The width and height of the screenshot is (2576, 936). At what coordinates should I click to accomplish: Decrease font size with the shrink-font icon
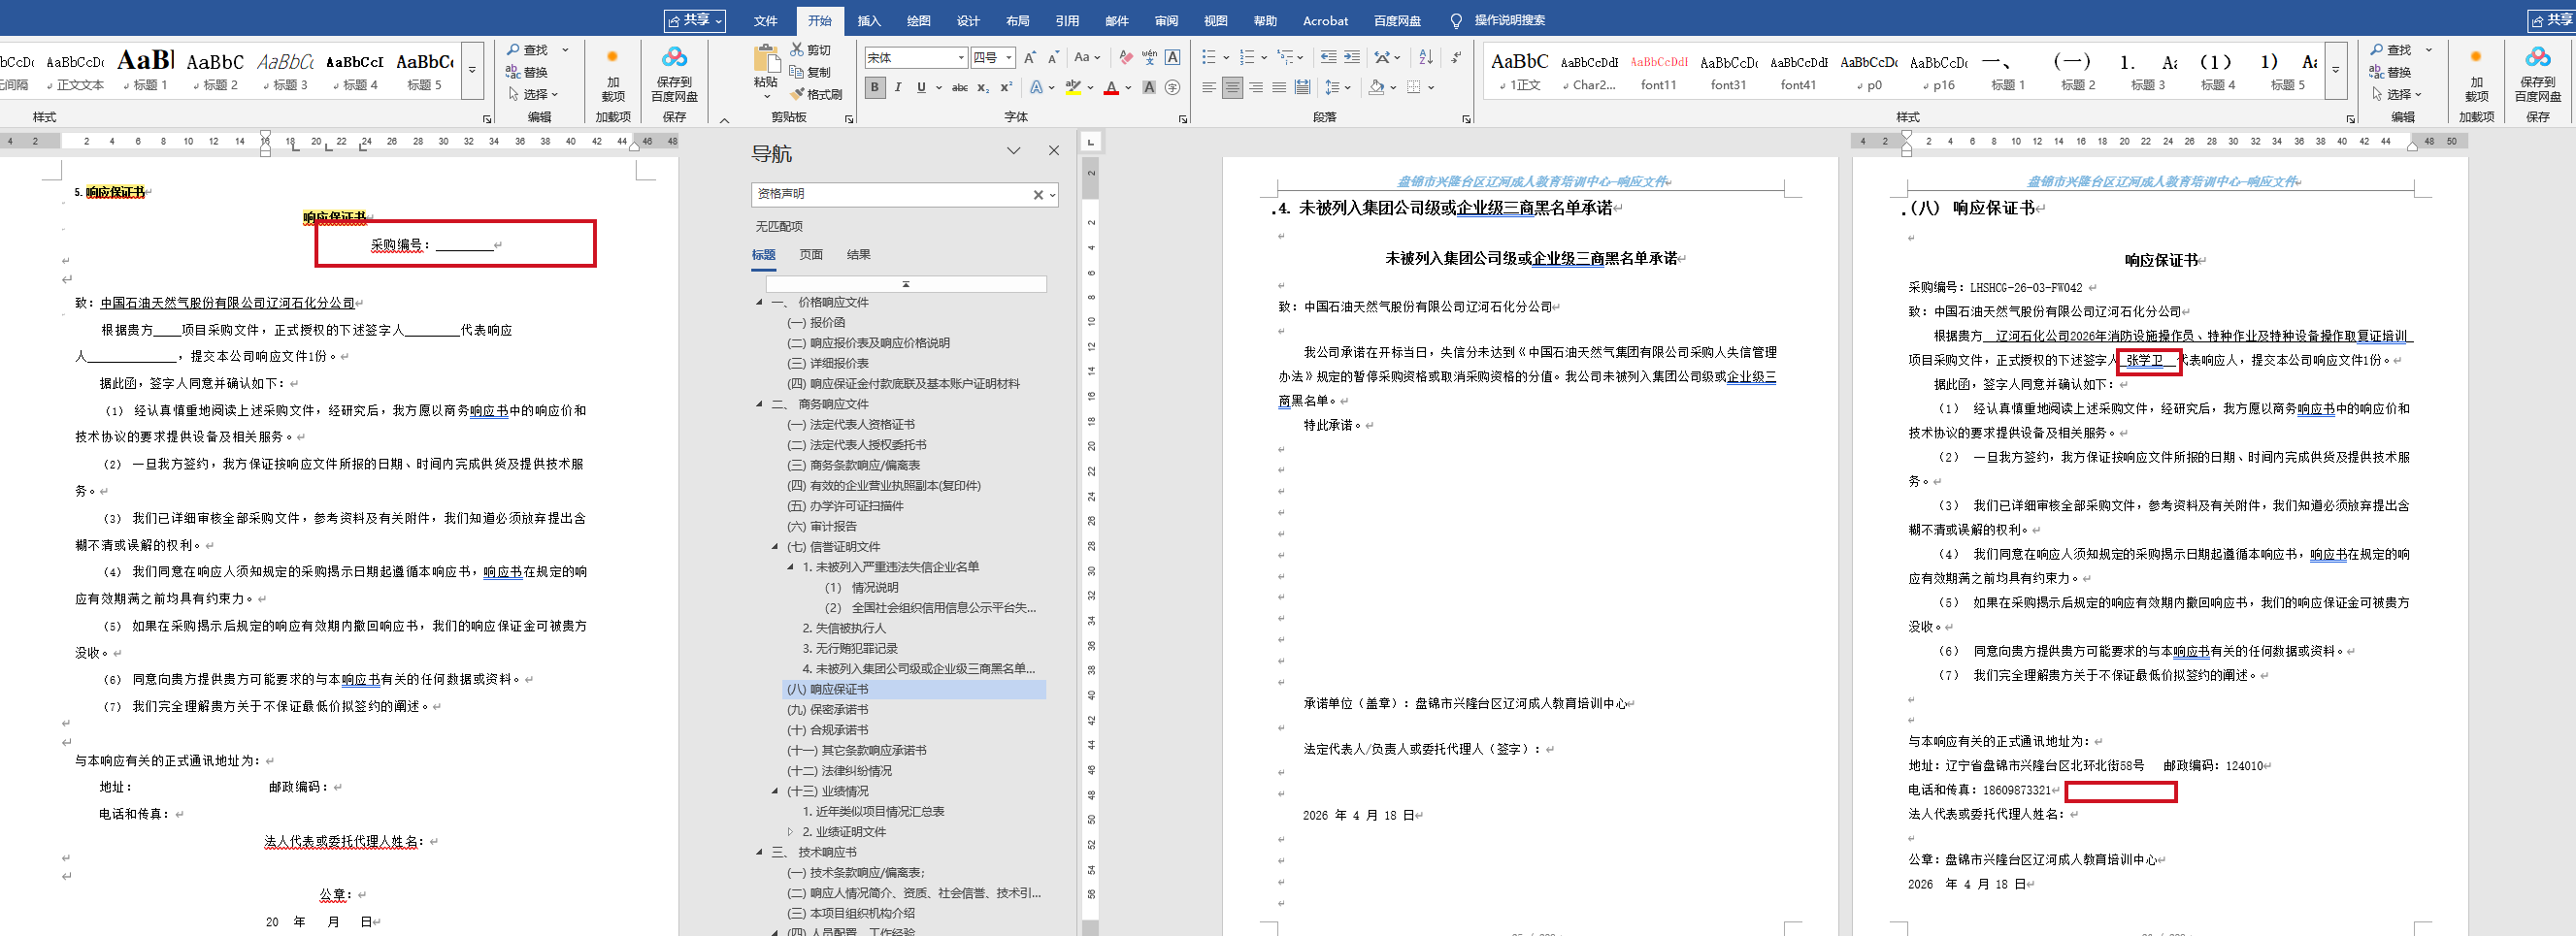coord(1053,58)
